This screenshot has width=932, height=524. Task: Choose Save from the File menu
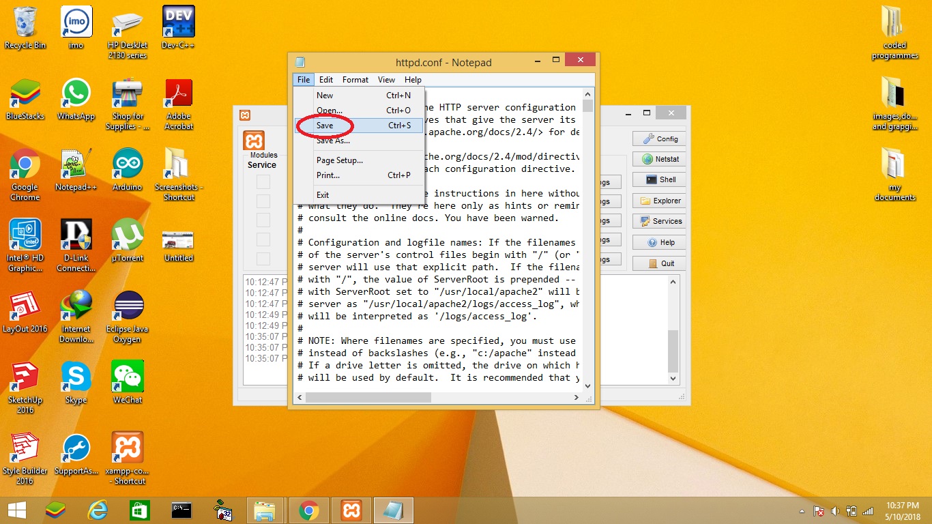coord(359,126)
